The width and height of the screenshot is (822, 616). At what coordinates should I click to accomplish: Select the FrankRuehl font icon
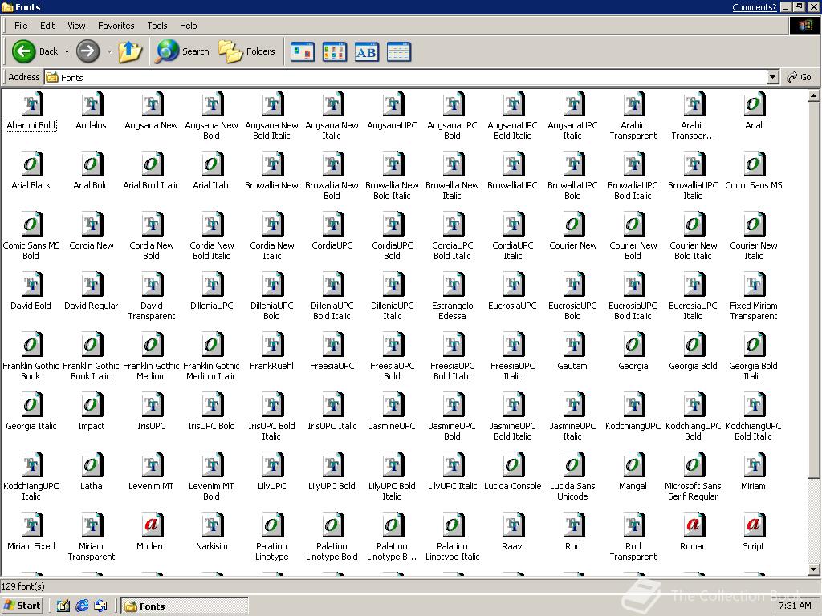pos(272,345)
